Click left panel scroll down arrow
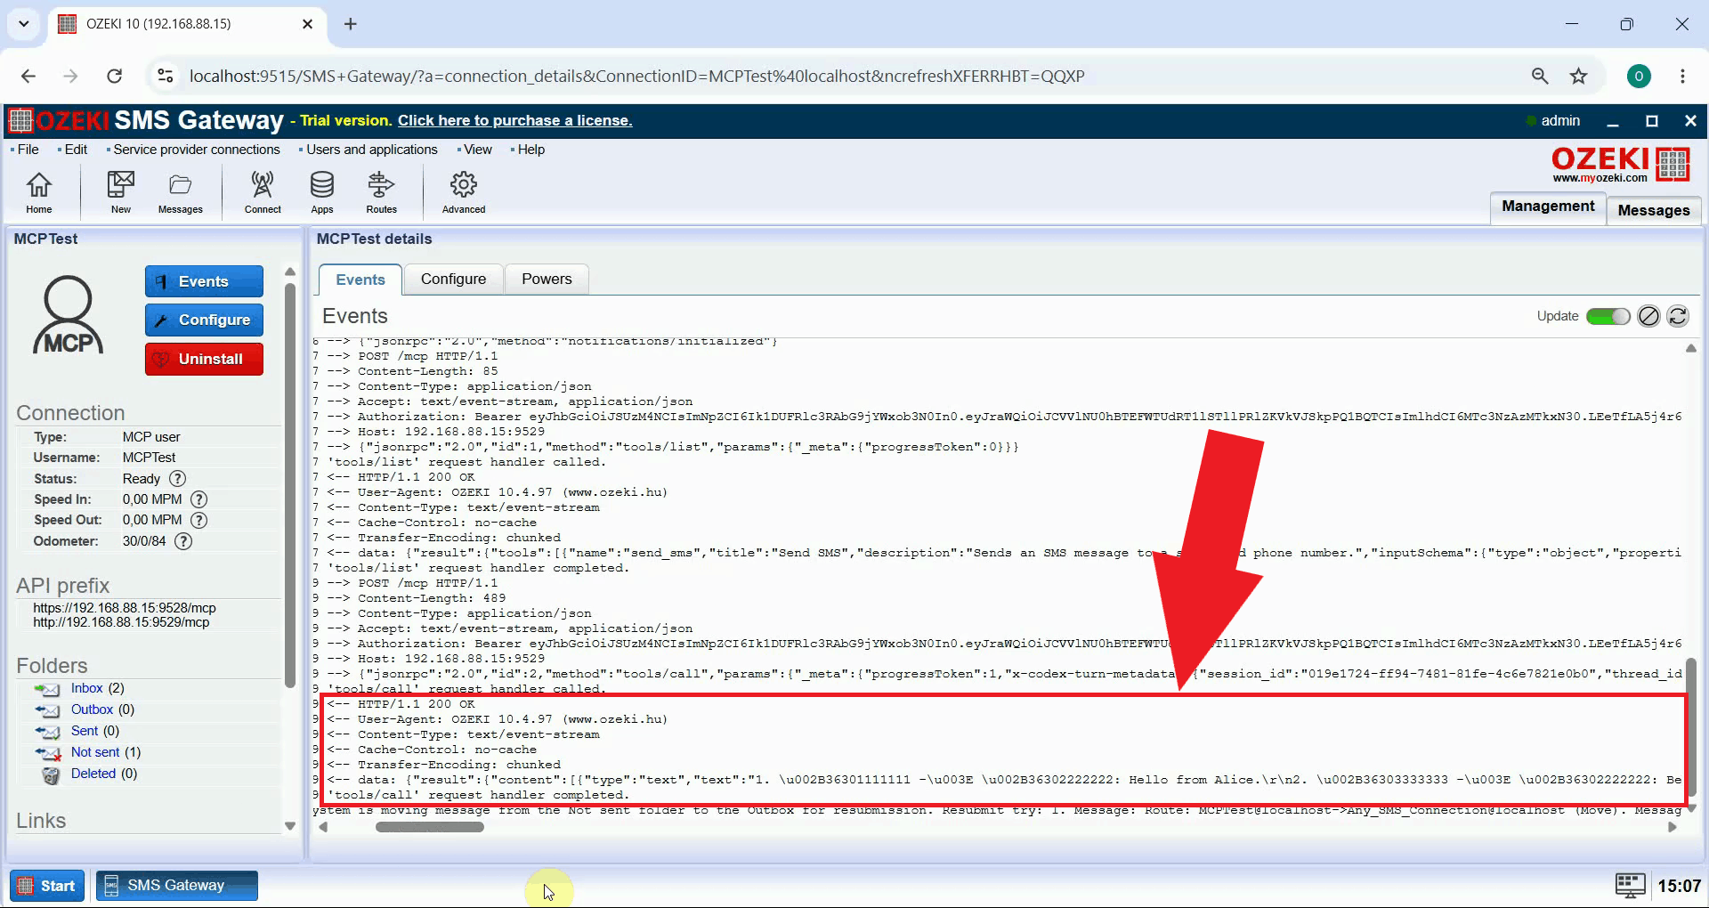 point(289,826)
